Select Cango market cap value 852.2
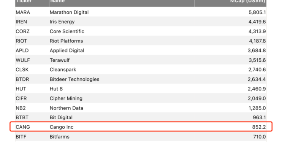The width and height of the screenshot is (285, 142). point(259,127)
